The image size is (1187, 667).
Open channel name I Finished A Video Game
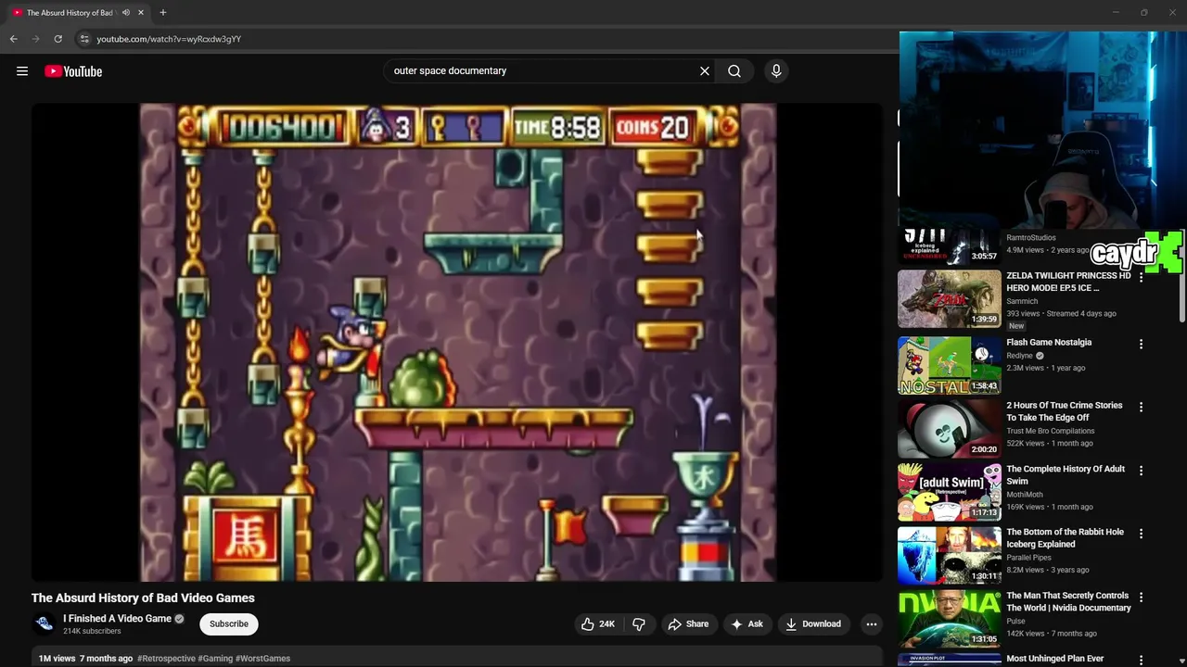pos(117,619)
